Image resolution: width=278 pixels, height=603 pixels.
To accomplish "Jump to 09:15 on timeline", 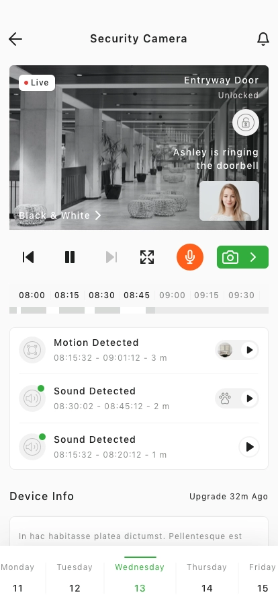I will 207,295.
